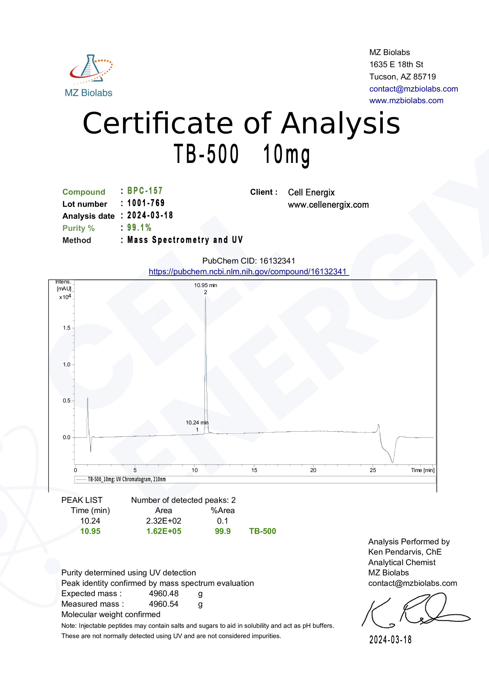489x692 pixels.
Task: Click the green 'TB-500' peak label
Action: [262, 531]
